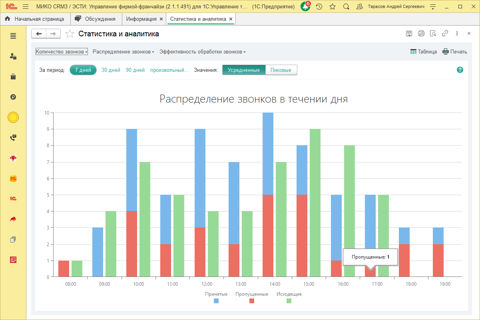Select the 7 дней period
Screen dimensions: 480x320
(x=83, y=70)
